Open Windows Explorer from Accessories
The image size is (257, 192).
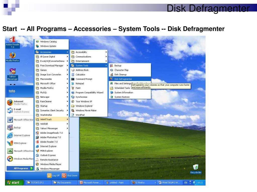pos(89,106)
